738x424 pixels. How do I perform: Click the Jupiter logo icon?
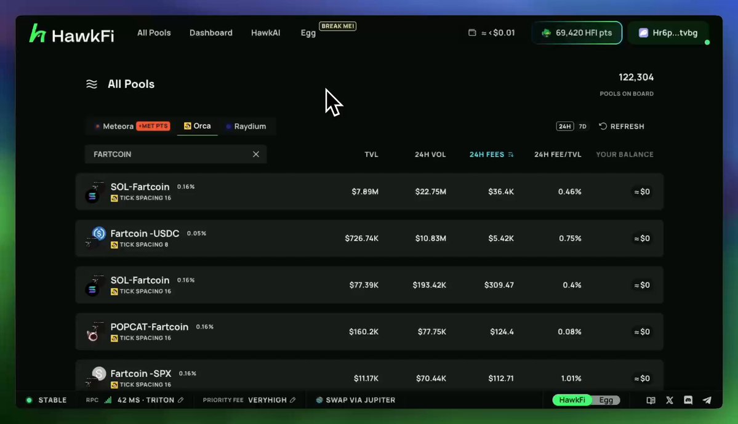point(319,400)
